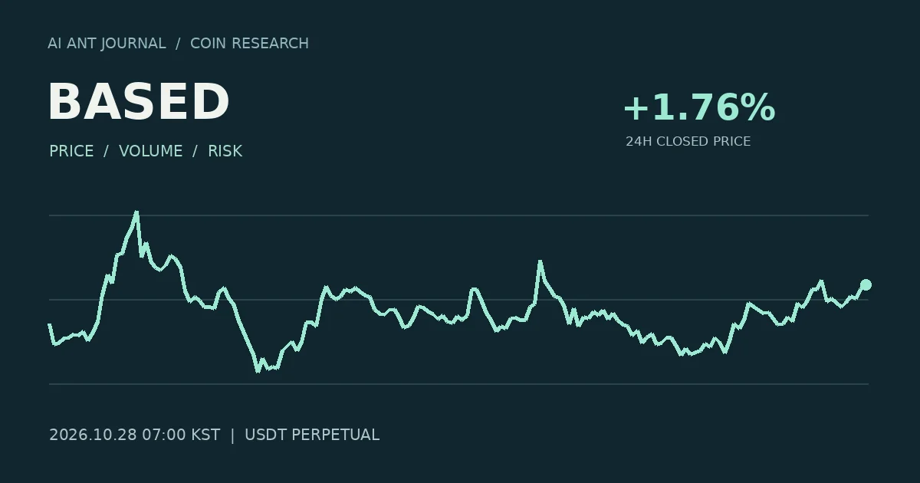Click the bottom horizontal gridline
This screenshot has height=483, width=920.
pos(458,384)
